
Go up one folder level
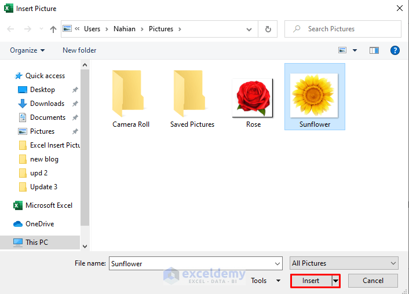pyautogui.click(x=53, y=29)
